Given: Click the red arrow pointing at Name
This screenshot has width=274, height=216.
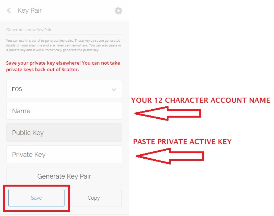Looking at the screenshot, I should (168, 113).
